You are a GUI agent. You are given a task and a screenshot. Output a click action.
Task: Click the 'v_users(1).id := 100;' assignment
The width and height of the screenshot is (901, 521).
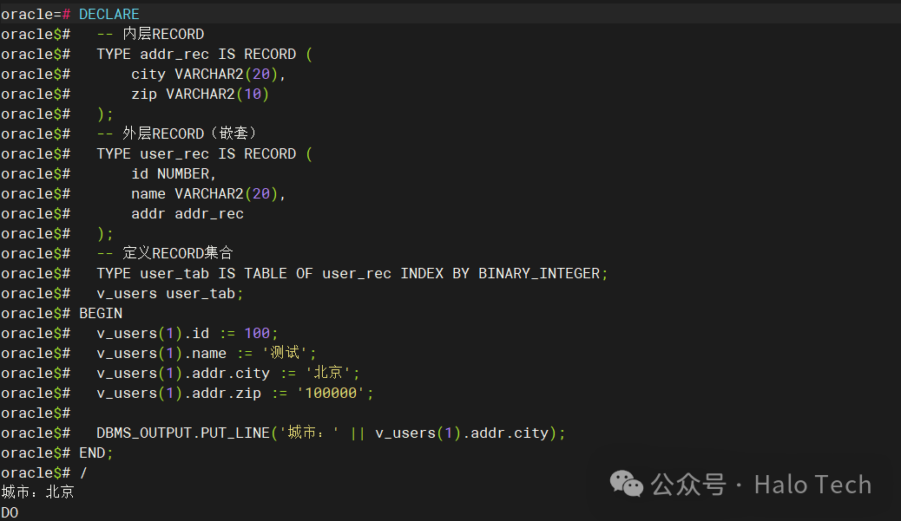(187, 334)
